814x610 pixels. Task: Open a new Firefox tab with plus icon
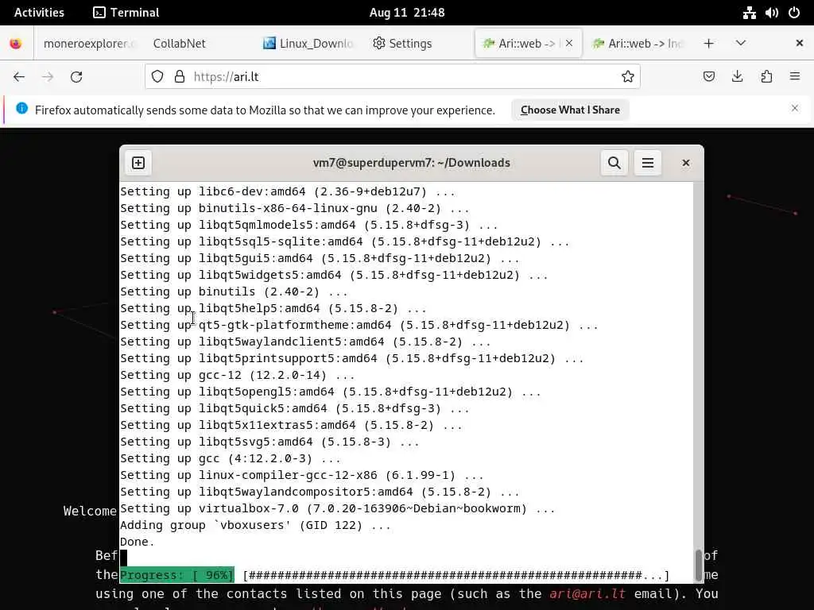[708, 44]
